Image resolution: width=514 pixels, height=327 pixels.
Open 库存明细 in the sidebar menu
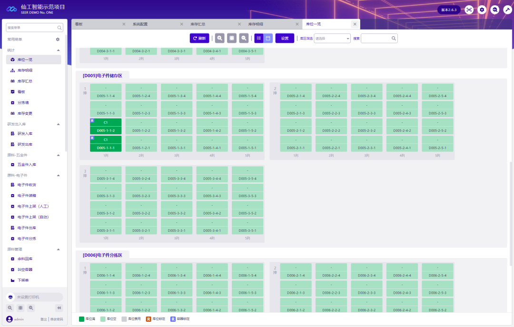pyautogui.click(x=25, y=70)
